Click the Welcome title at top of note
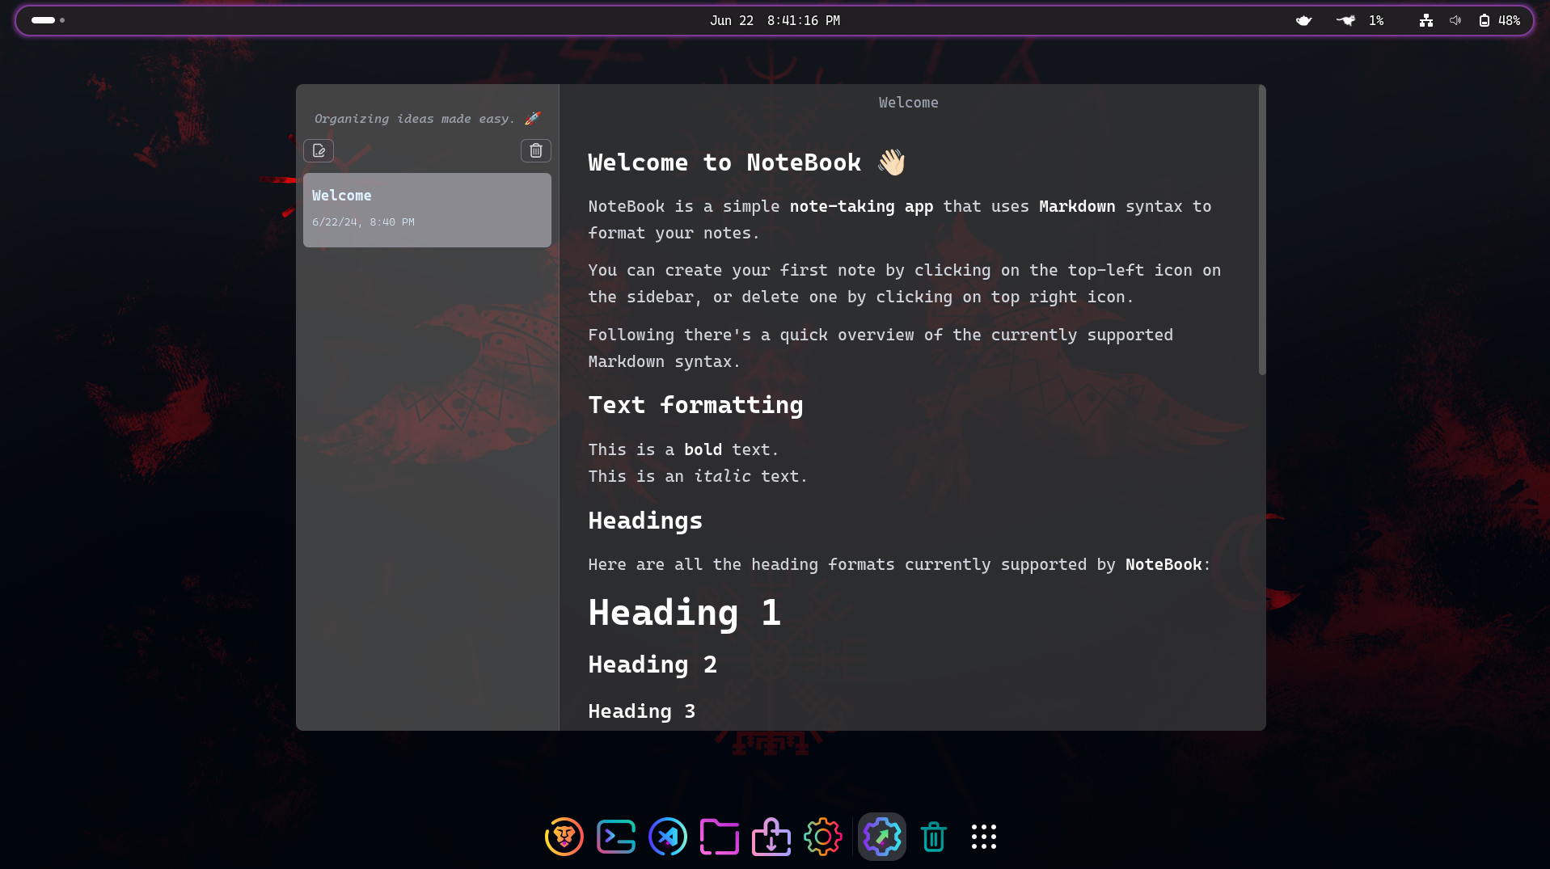Viewport: 1550px width, 869px height. [908, 103]
